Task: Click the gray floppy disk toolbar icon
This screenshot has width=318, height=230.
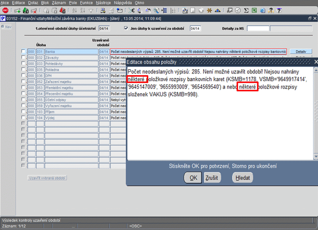Action: [193, 11]
